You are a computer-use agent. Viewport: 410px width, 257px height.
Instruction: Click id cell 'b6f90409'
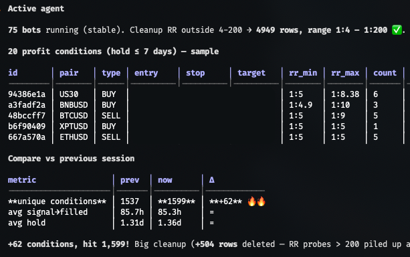(27, 126)
